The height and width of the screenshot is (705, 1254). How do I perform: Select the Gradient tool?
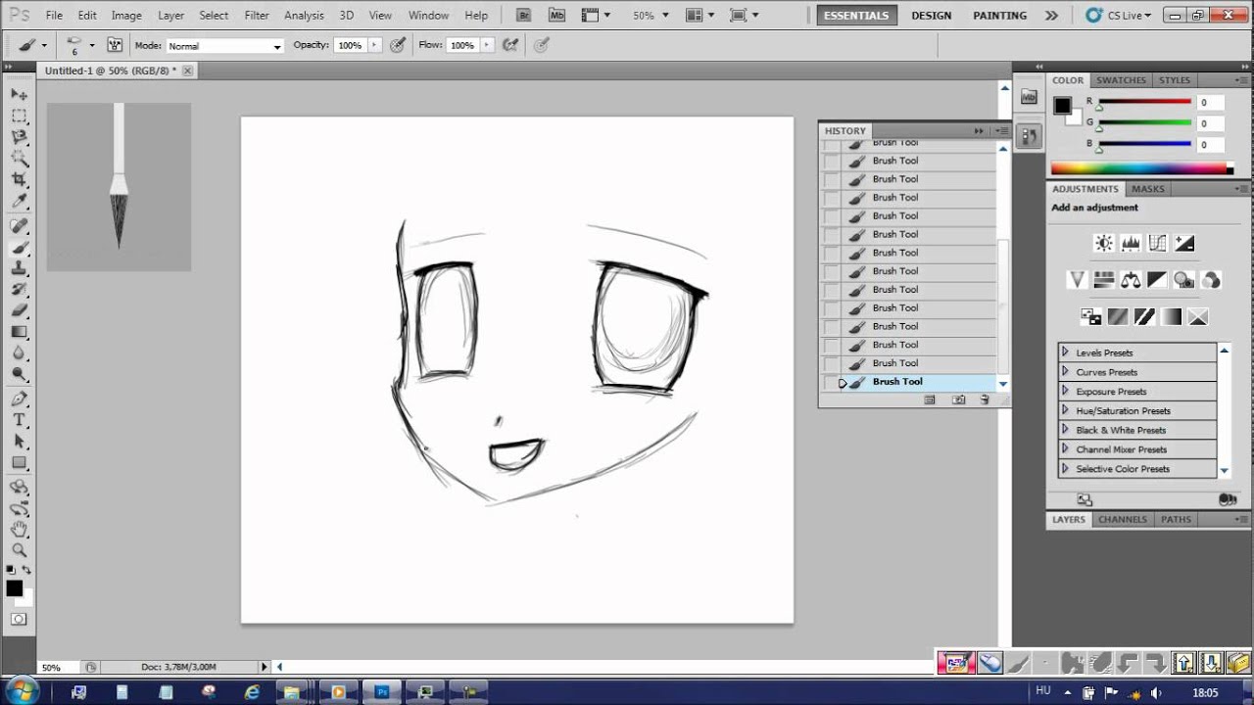click(x=19, y=332)
